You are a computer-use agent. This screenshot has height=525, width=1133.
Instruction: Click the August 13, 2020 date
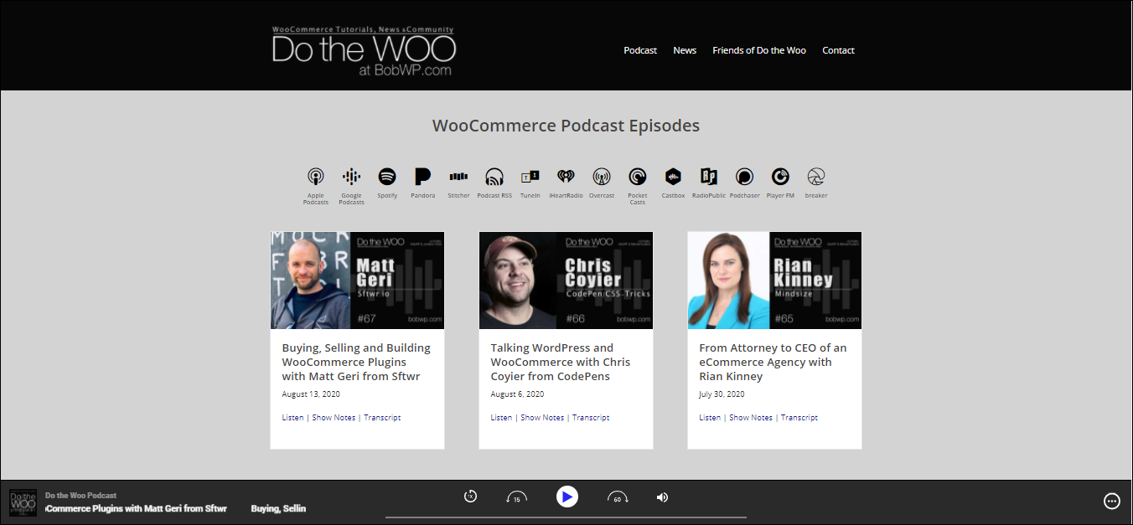311,394
